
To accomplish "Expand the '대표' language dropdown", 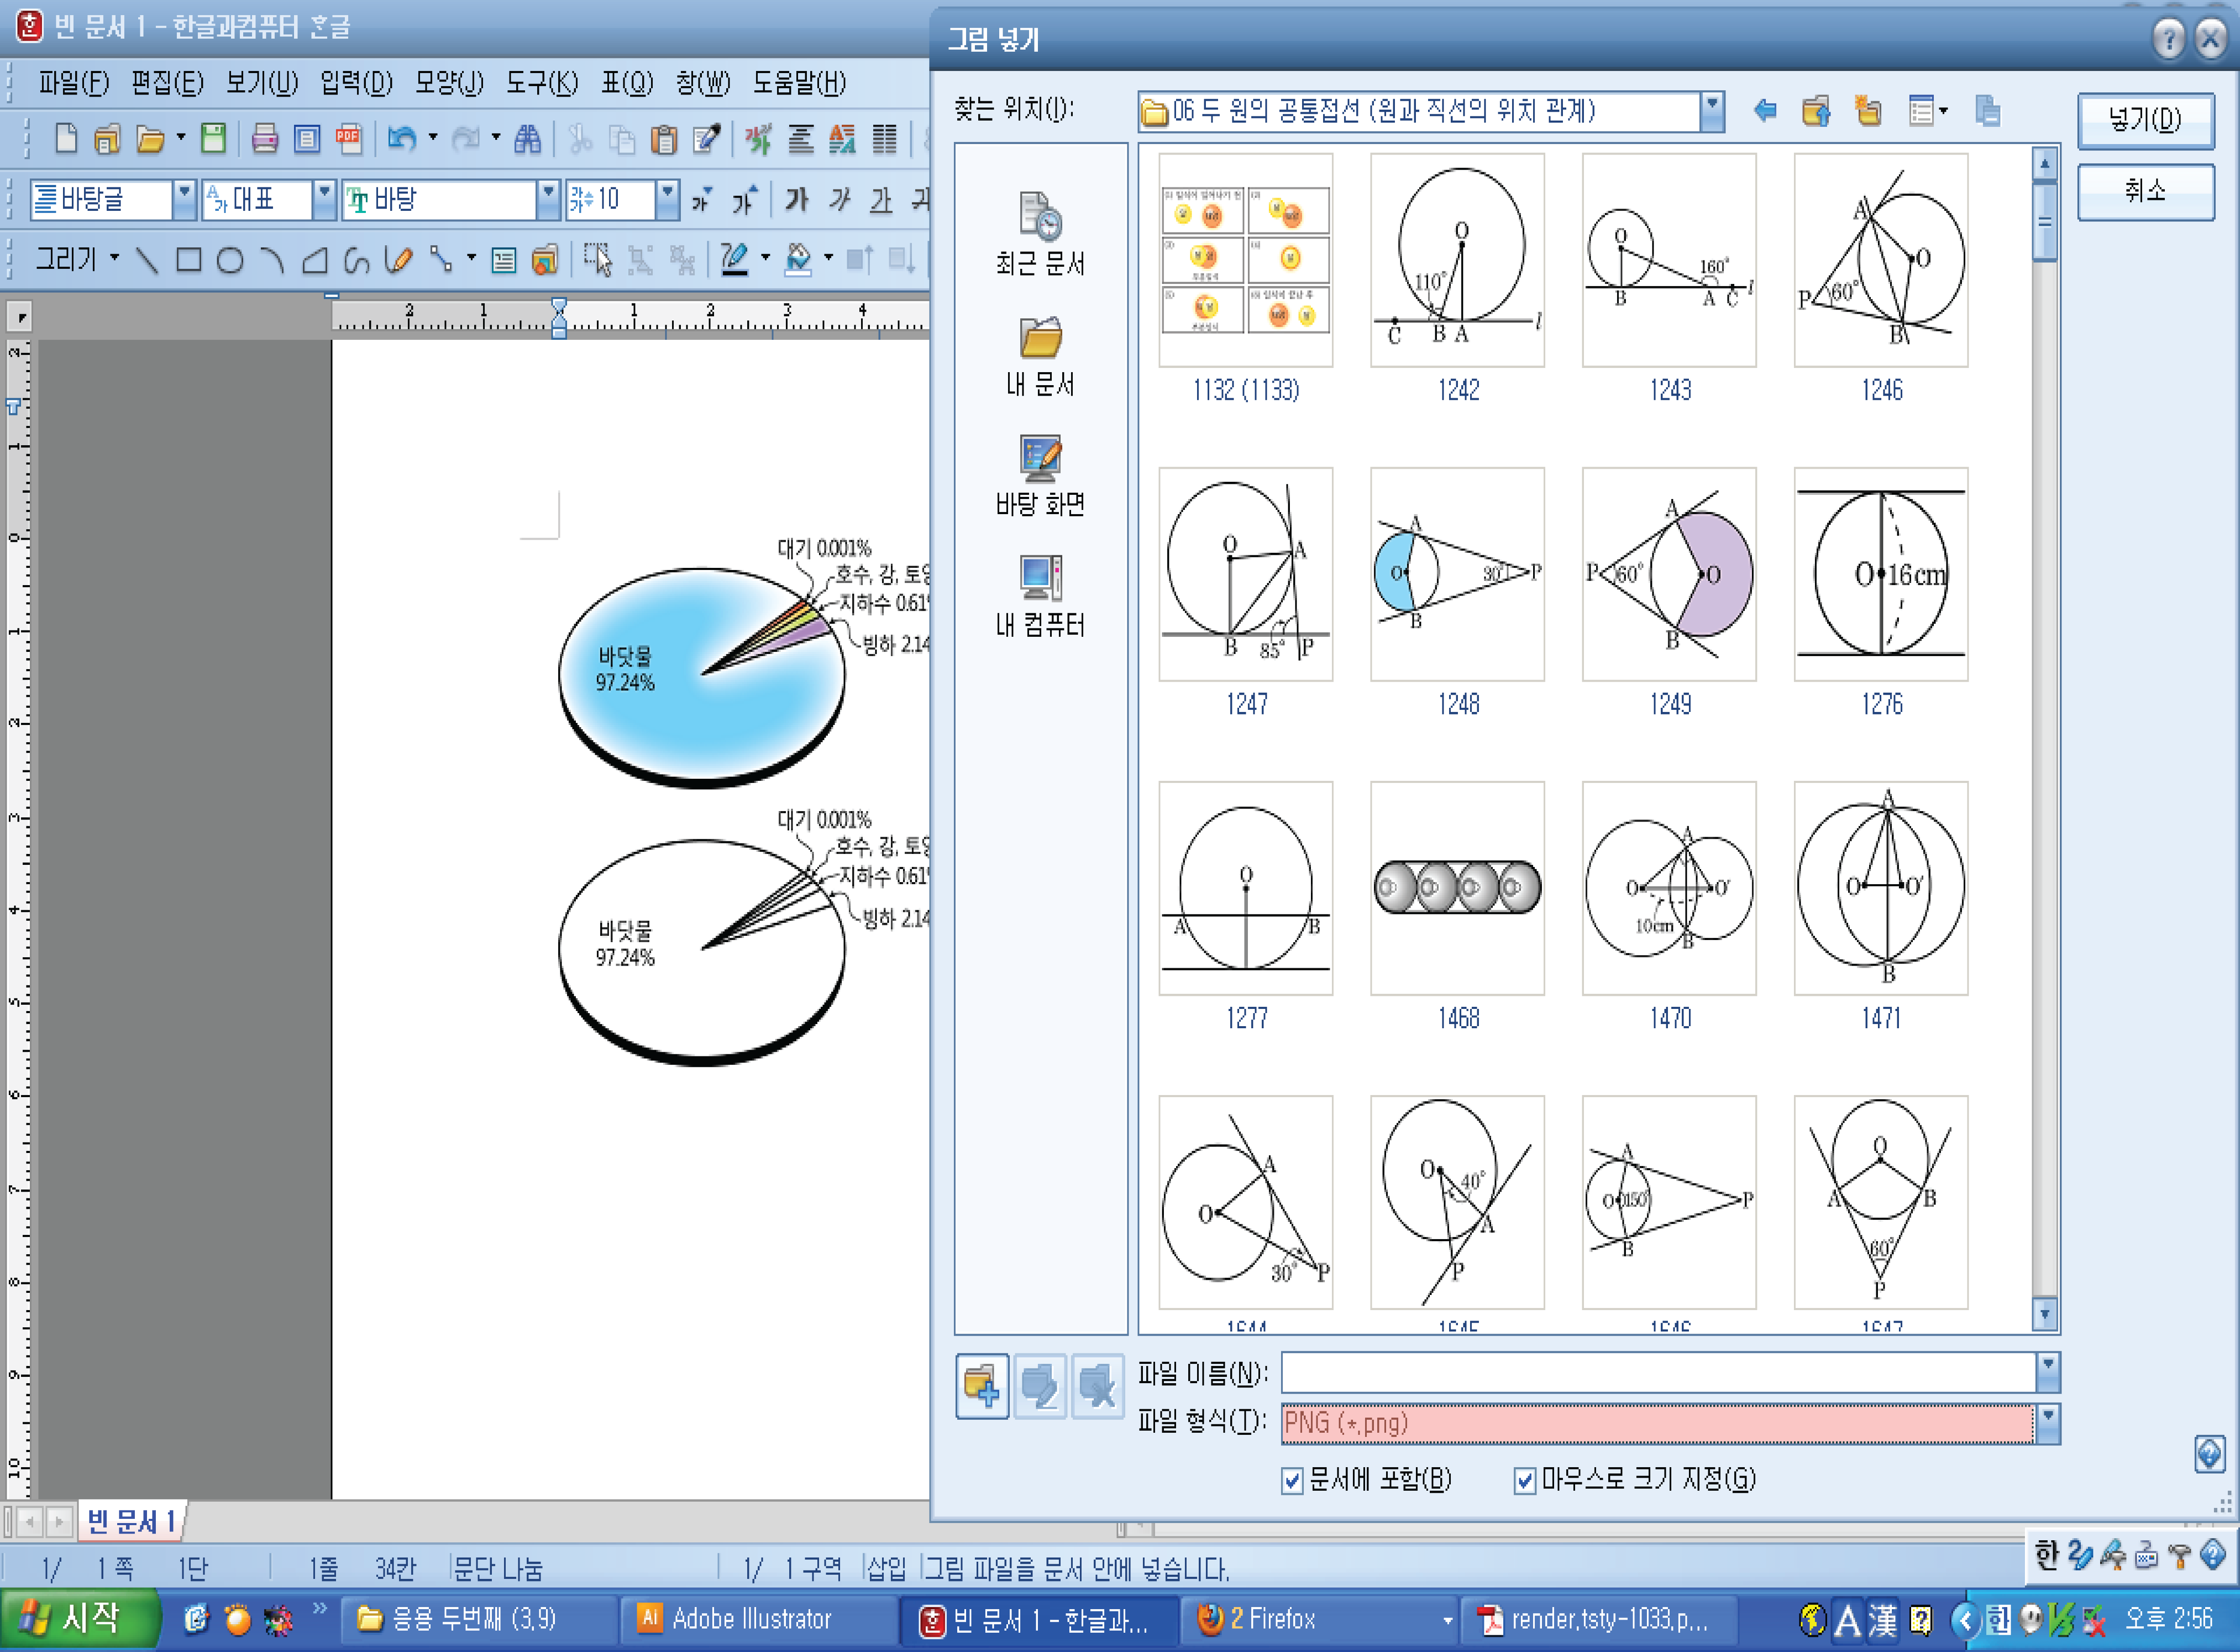I will point(324,200).
